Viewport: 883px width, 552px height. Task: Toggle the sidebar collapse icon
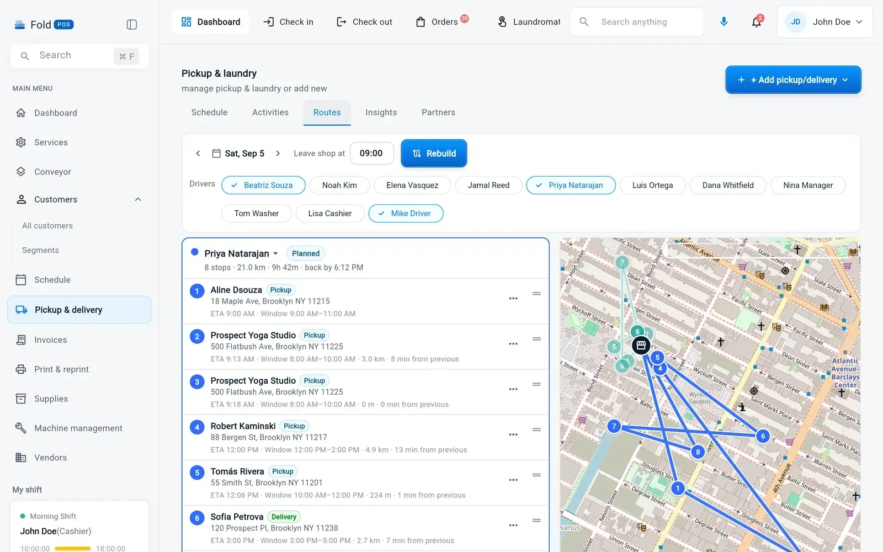tap(132, 24)
